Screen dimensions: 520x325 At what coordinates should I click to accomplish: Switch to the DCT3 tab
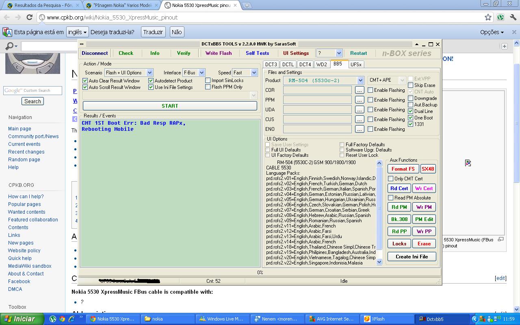click(271, 64)
